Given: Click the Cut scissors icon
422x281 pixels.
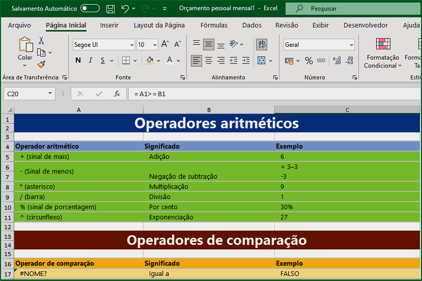Looking at the screenshot, I should point(41,40).
